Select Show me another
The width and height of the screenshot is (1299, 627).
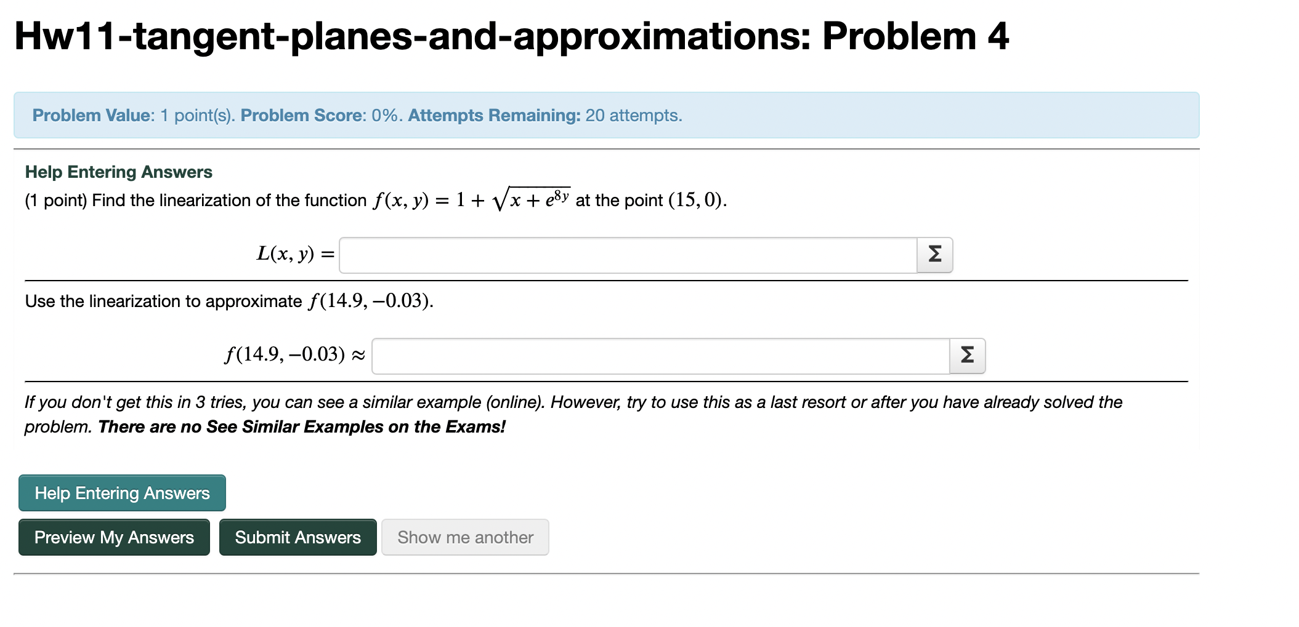[x=465, y=537]
